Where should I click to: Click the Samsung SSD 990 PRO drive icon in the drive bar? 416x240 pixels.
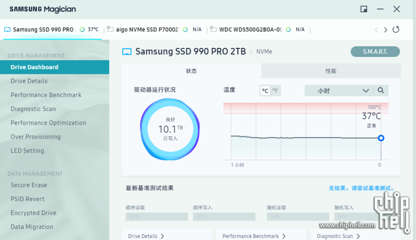point(7,29)
